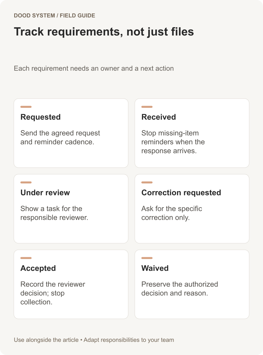Click accent bar above Accepted
263x355 pixels.
tap(26, 258)
